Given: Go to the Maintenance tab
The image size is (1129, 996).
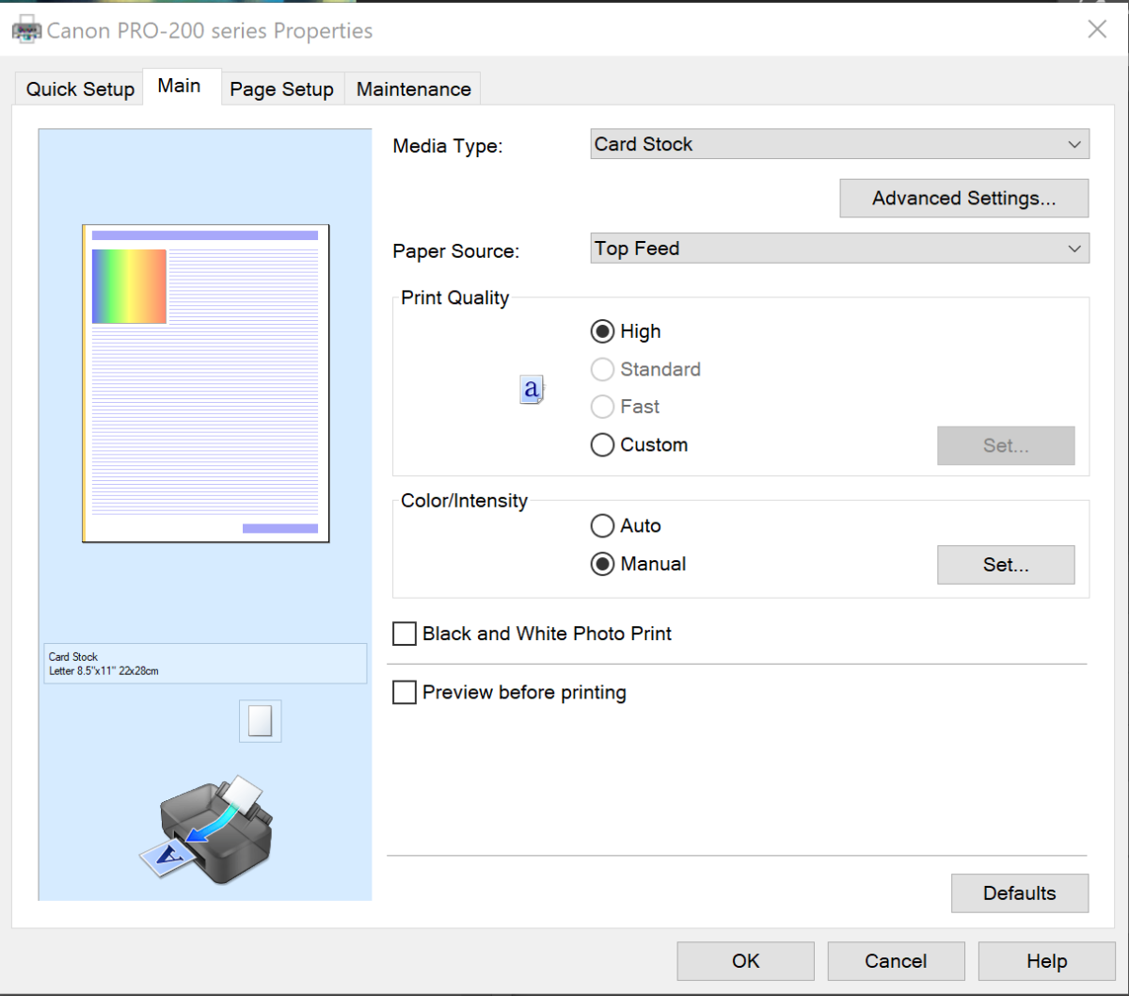Looking at the screenshot, I should 413,89.
